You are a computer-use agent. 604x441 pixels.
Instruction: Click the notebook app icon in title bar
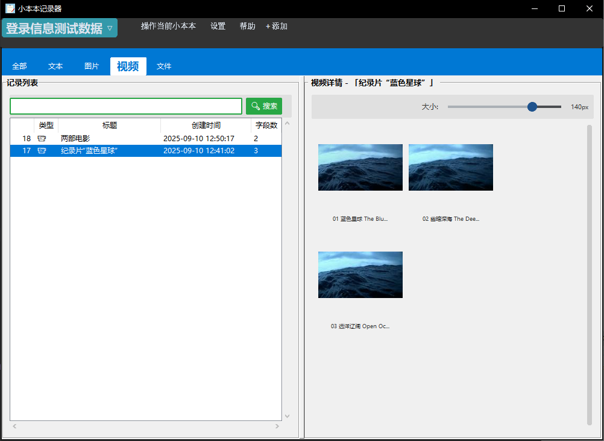pyautogui.click(x=10, y=8)
